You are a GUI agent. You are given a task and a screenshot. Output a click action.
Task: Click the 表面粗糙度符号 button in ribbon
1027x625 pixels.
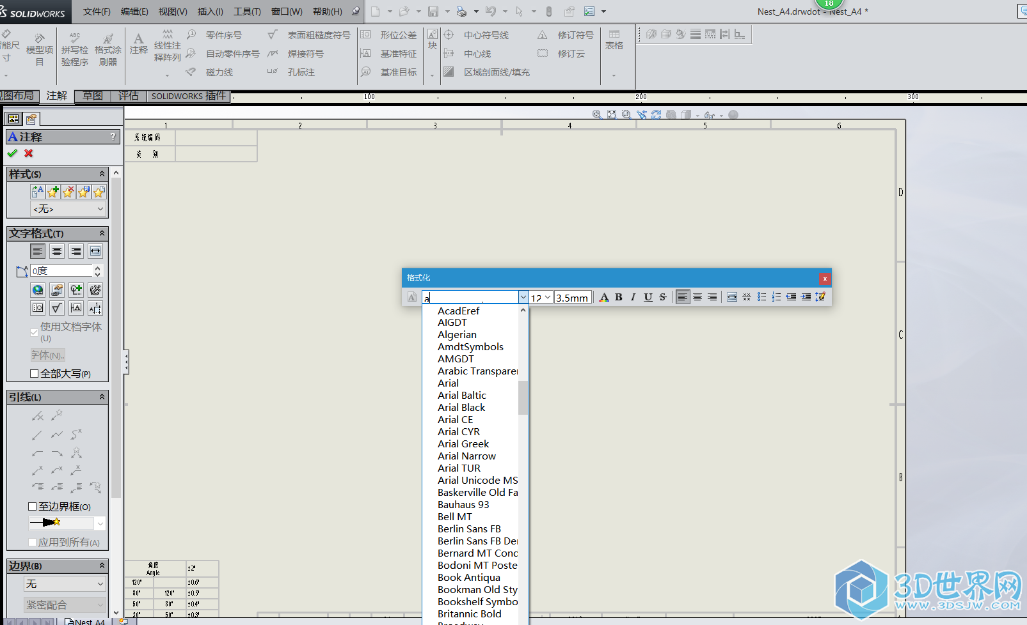309,35
